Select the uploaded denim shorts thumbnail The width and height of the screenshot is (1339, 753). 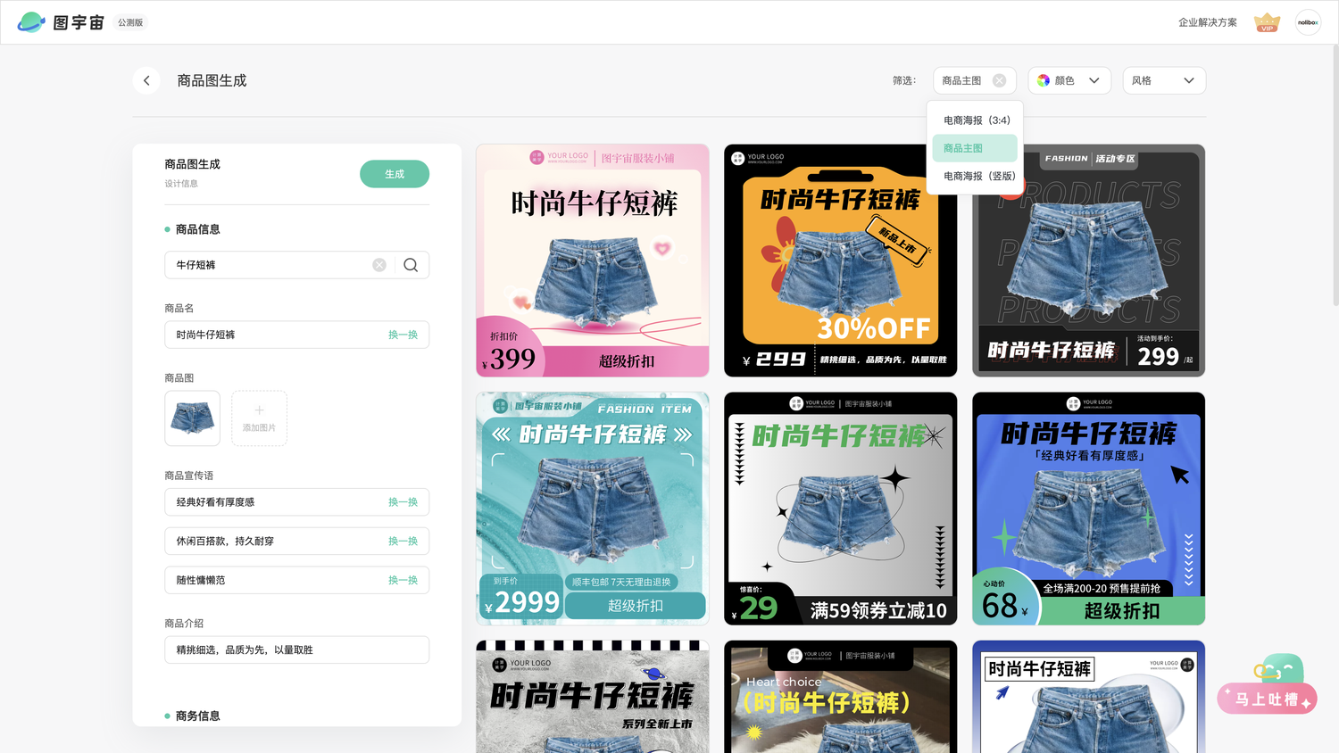pos(192,418)
